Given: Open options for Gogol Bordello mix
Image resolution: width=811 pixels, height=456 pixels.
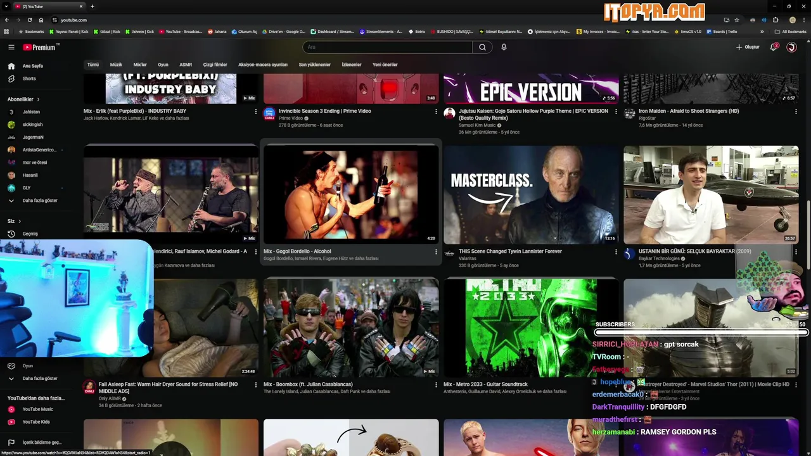Looking at the screenshot, I should pos(436,251).
